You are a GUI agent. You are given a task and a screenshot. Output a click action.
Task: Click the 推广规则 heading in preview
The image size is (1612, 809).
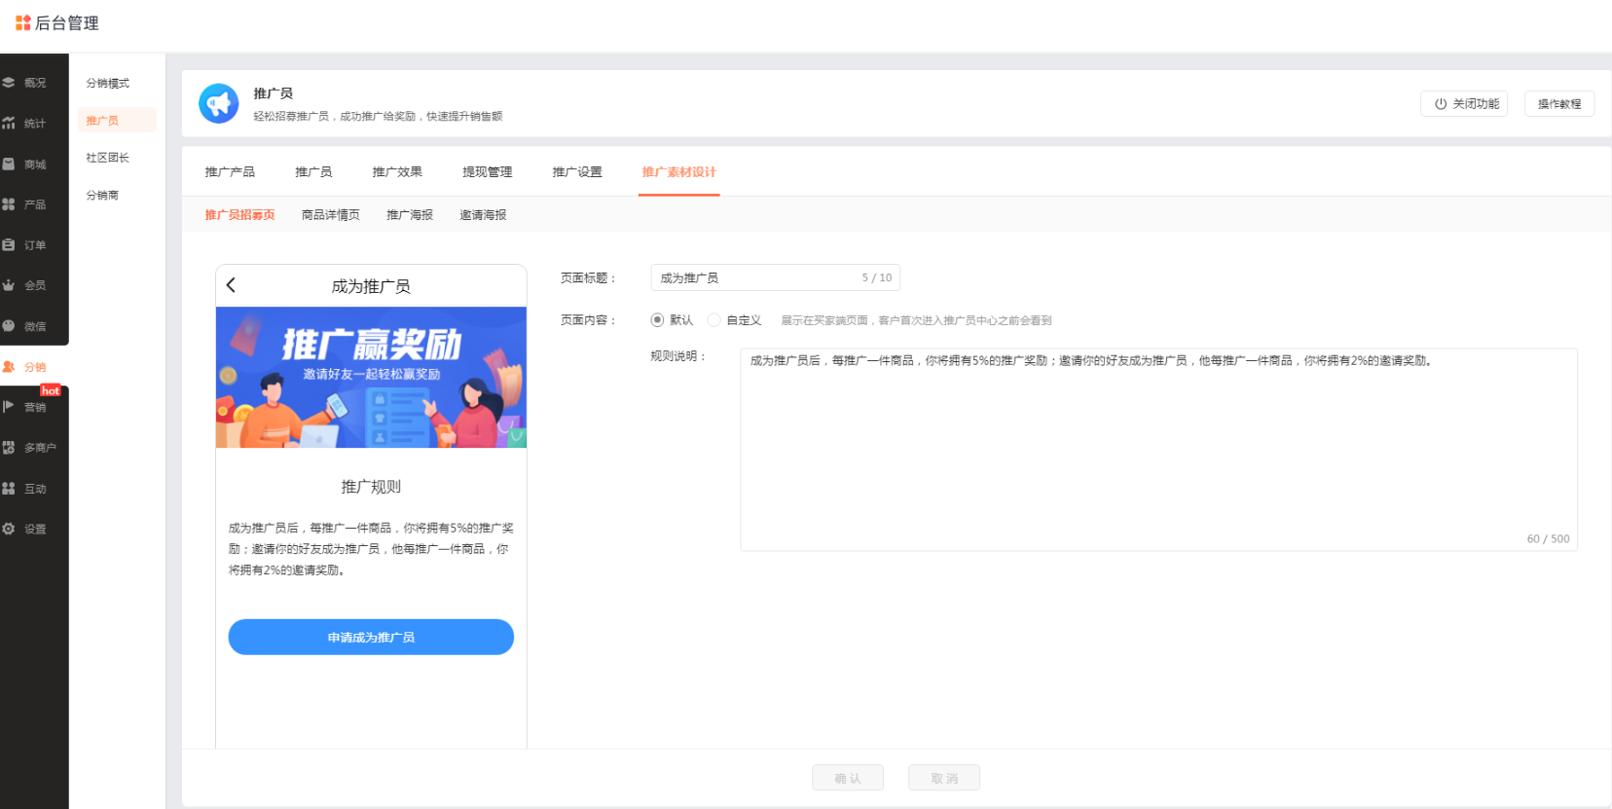click(371, 487)
